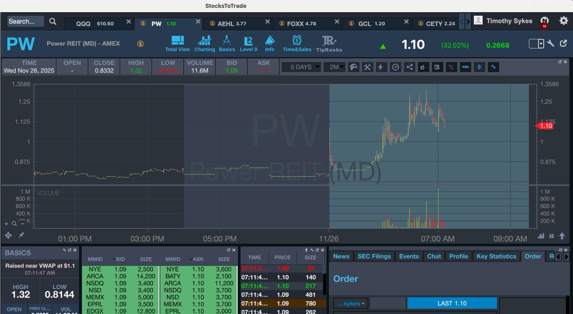Image resolution: width=573 pixels, height=314 pixels.
Task: Open the News tab
Action: (341, 256)
